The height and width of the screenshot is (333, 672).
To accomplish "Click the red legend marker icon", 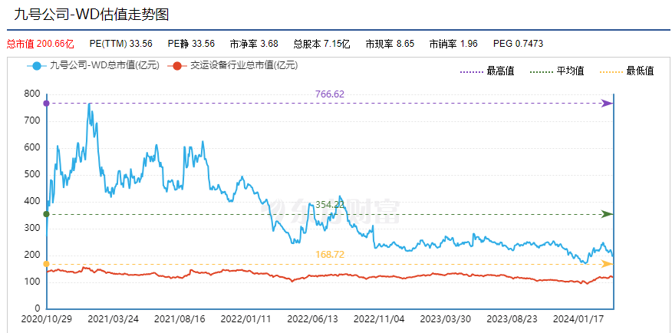I will [x=177, y=66].
